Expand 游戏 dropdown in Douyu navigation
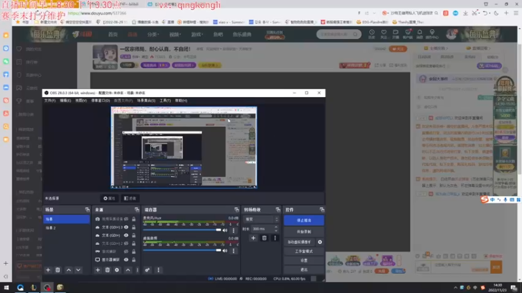 [197, 35]
